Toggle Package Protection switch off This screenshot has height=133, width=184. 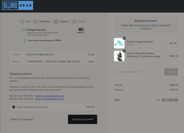(81, 29)
